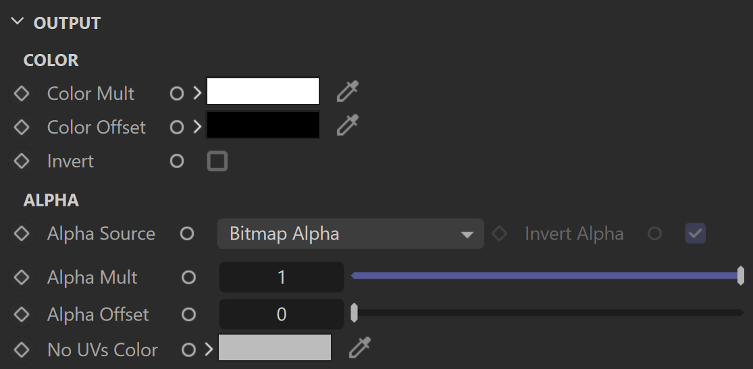This screenshot has height=369, width=753.
Task: Click the Alpha Mult slider track
Action: click(x=547, y=275)
